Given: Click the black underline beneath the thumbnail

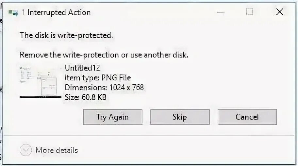Looking at the screenshot, I should point(40,97).
